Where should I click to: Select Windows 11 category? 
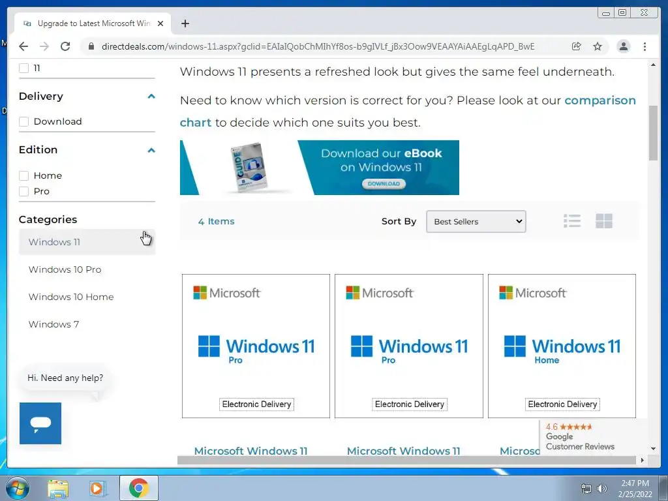[87, 242]
